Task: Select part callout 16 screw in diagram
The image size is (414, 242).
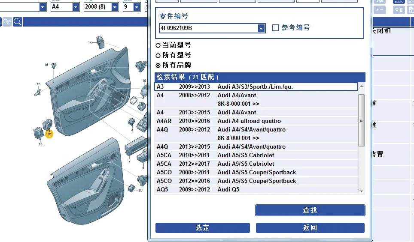Action: coord(46,65)
